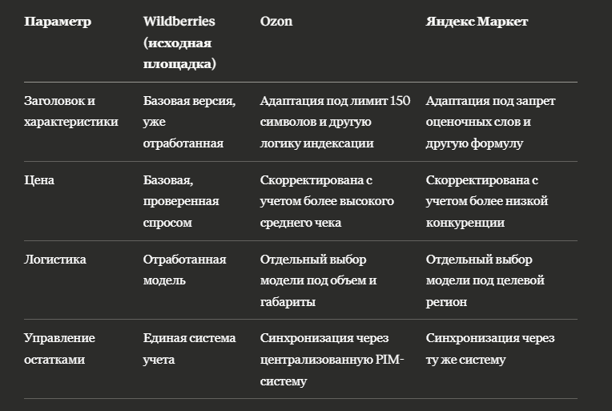Select cell about более высокого среднего чека
612x411 pixels.
click(327, 201)
